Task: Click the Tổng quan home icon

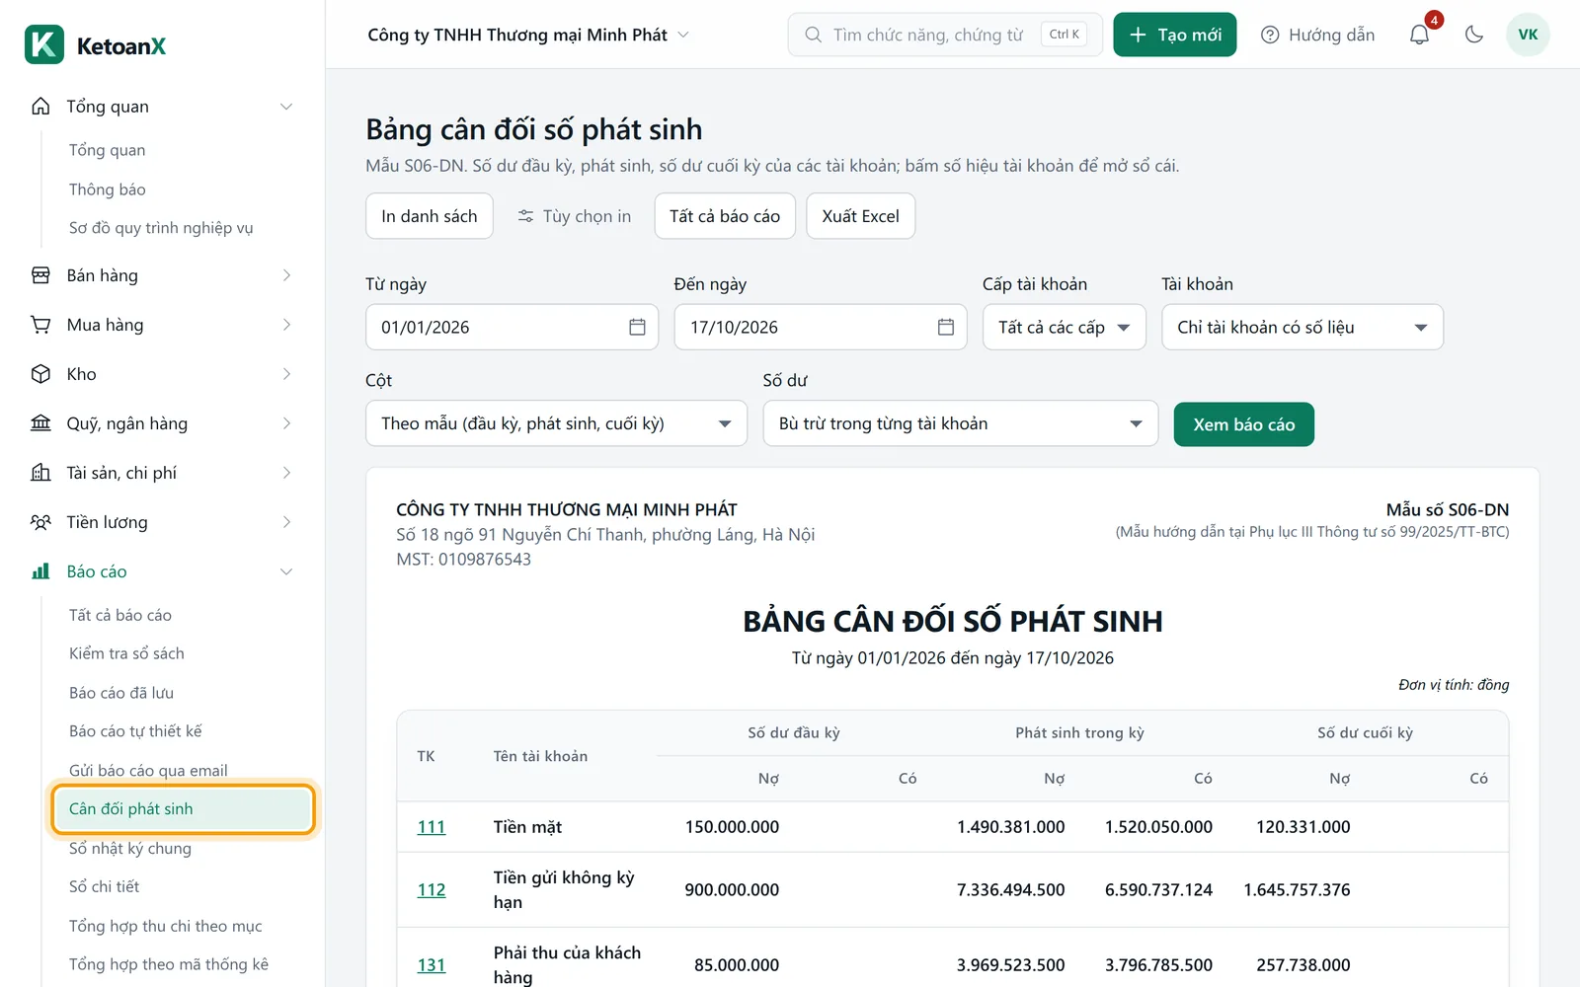Action: [x=40, y=107]
